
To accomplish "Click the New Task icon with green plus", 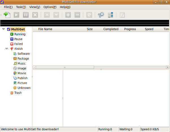I will click(x=7, y=15).
